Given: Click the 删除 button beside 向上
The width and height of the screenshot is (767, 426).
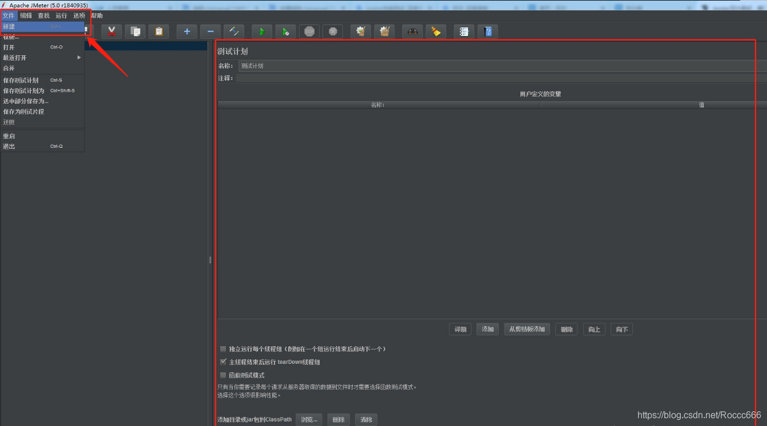Looking at the screenshot, I should click(566, 329).
